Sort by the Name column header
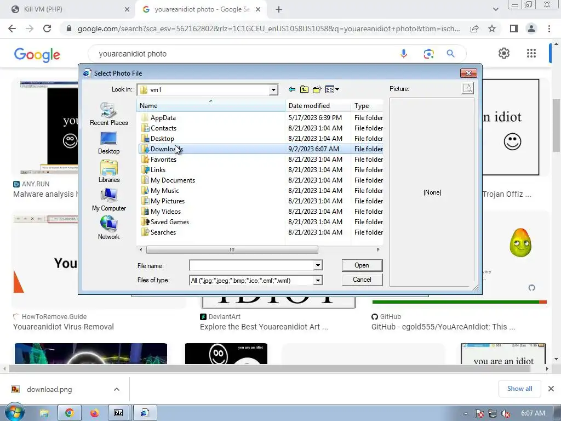The width and height of the screenshot is (561, 421). coord(211,106)
